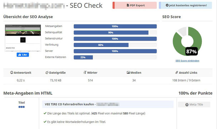The width and height of the screenshot is (217, 129).
Task: Click the 0,22 s response time value
Action: [21, 80]
